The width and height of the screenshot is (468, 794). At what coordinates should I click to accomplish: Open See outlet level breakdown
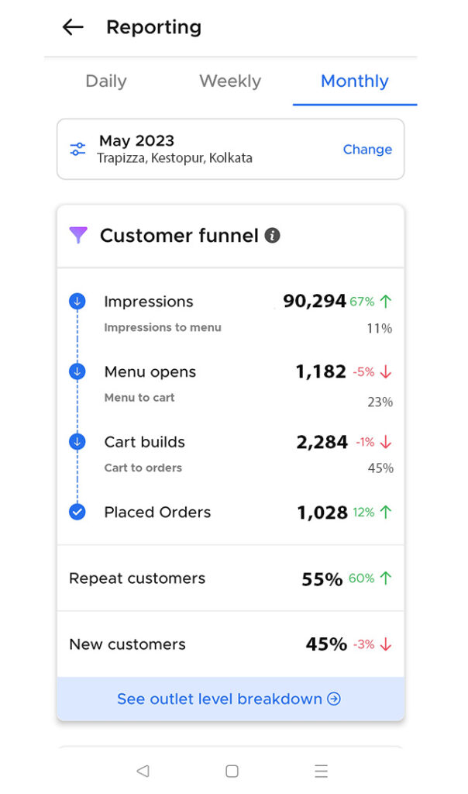(x=229, y=699)
